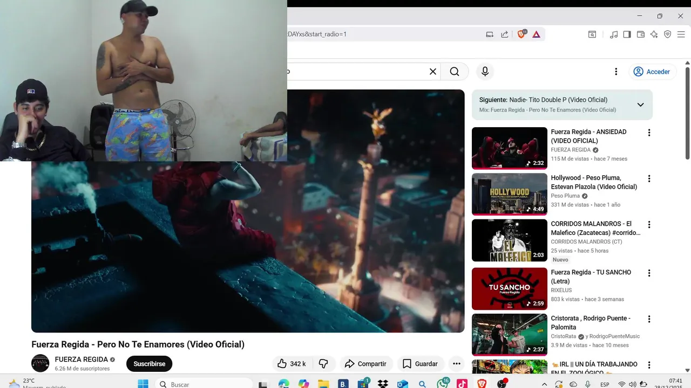This screenshot has height=388, width=691.
Task: Open Outlook from the taskbar
Action: tap(403, 384)
